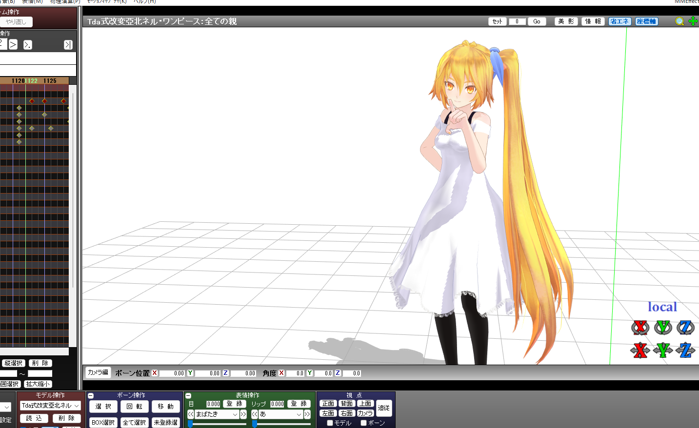Screen dimensions: 699x428
Task: Click the red X label beside ボーン位置
Action: coord(155,372)
